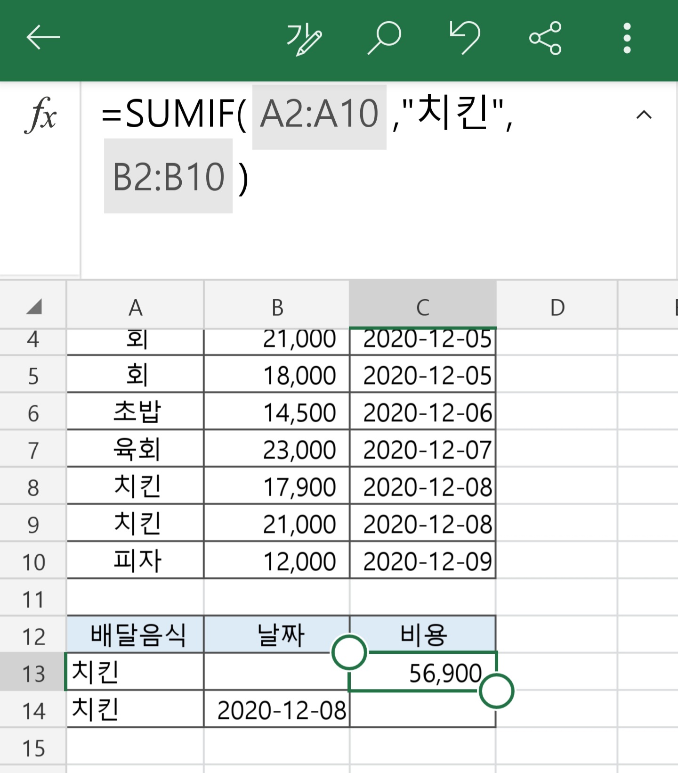Screen dimensions: 678x773
Task: Click the 17,900 cell
Action: click(277, 486)
